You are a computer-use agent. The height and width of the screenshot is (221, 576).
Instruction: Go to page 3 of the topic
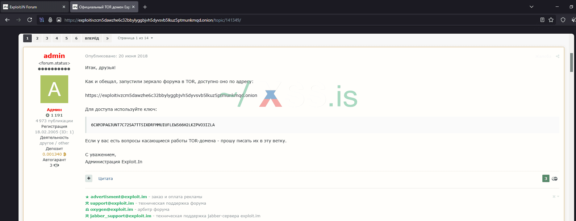[x=47, y=38]
